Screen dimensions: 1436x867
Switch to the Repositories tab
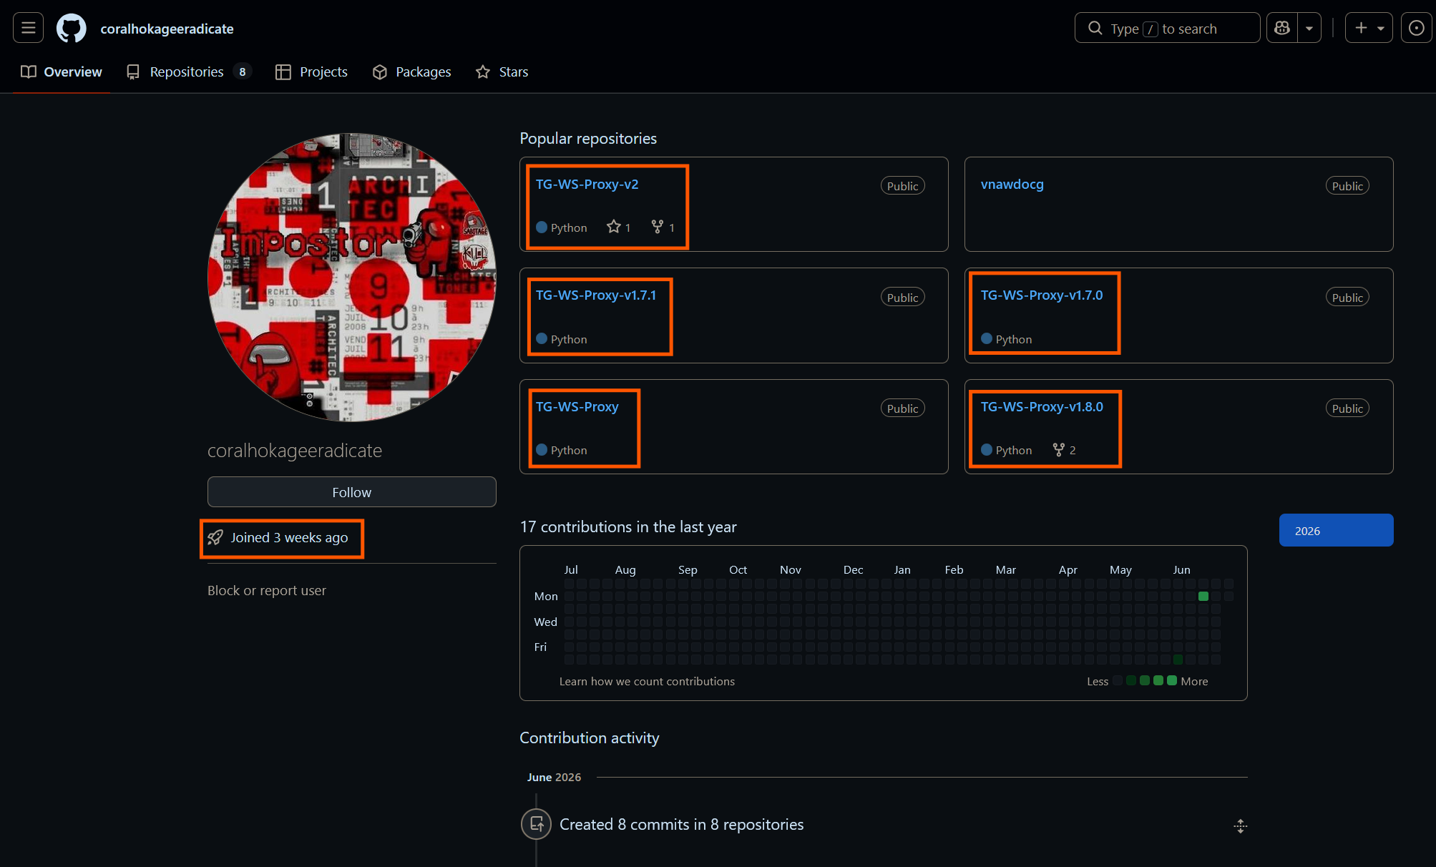click(189, 72)
